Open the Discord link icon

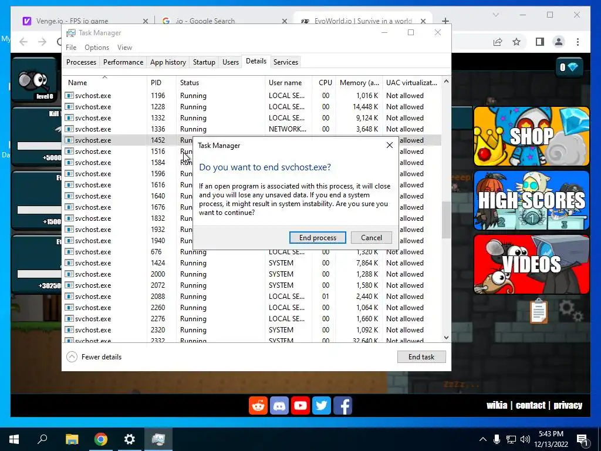279,405
